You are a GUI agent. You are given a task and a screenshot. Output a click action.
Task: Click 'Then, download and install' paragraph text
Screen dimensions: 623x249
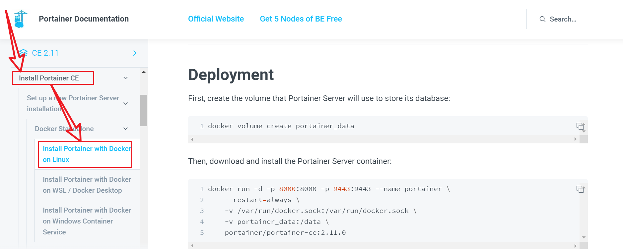click(290, 161)
